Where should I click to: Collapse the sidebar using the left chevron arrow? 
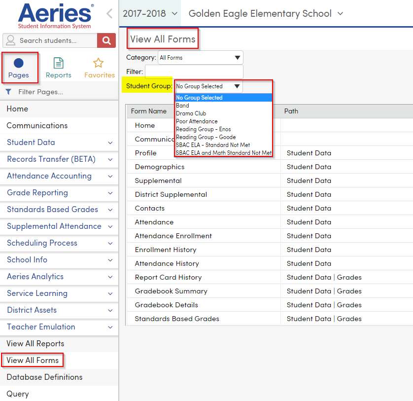click(x=109, y=14)
